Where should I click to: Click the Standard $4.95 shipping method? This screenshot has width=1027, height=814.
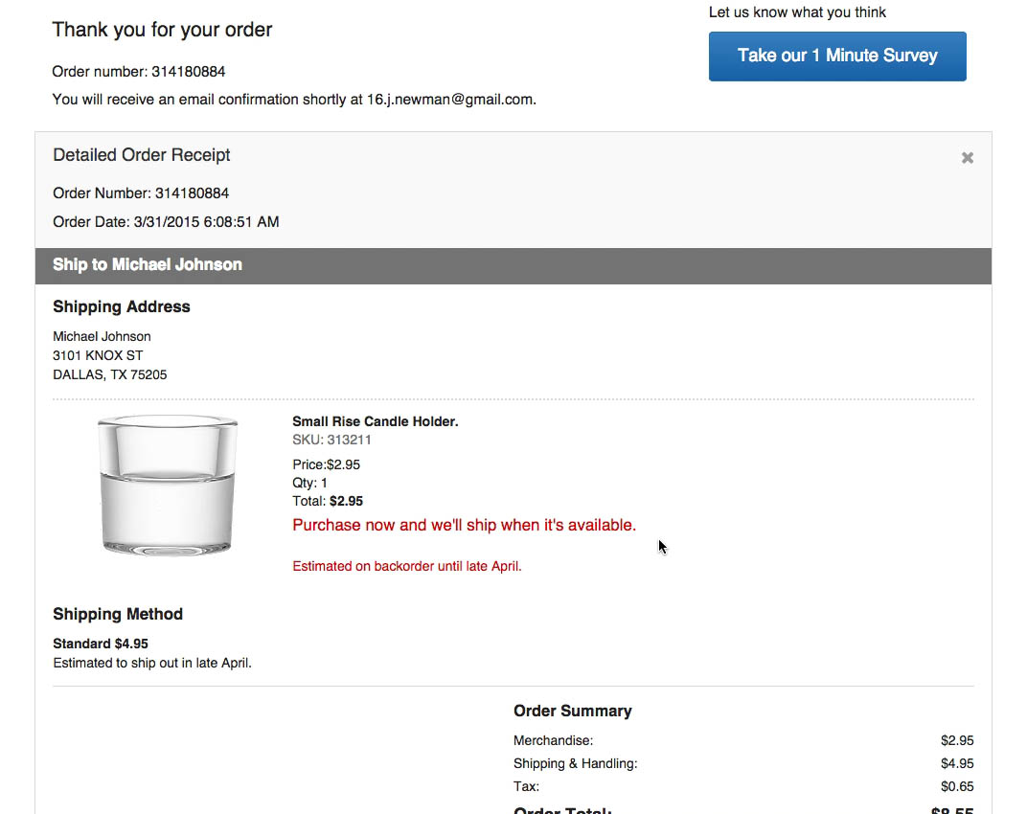101,644
